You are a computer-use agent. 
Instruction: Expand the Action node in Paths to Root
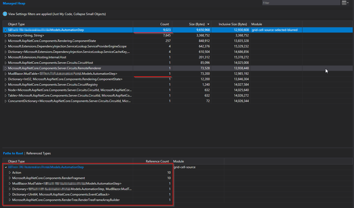10,172
